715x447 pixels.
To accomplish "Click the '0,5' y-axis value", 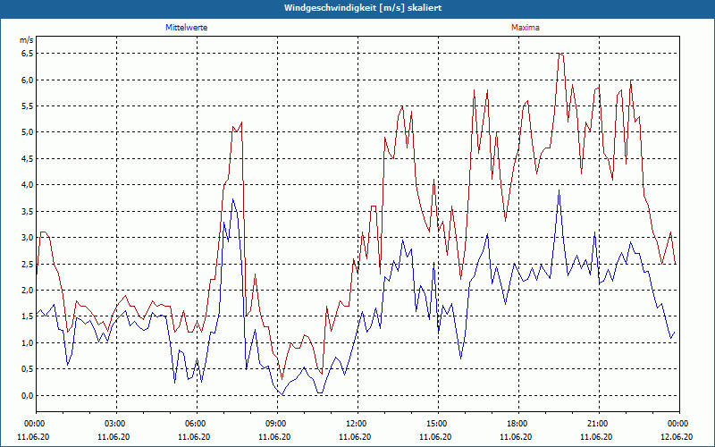I will pos(27,369).
